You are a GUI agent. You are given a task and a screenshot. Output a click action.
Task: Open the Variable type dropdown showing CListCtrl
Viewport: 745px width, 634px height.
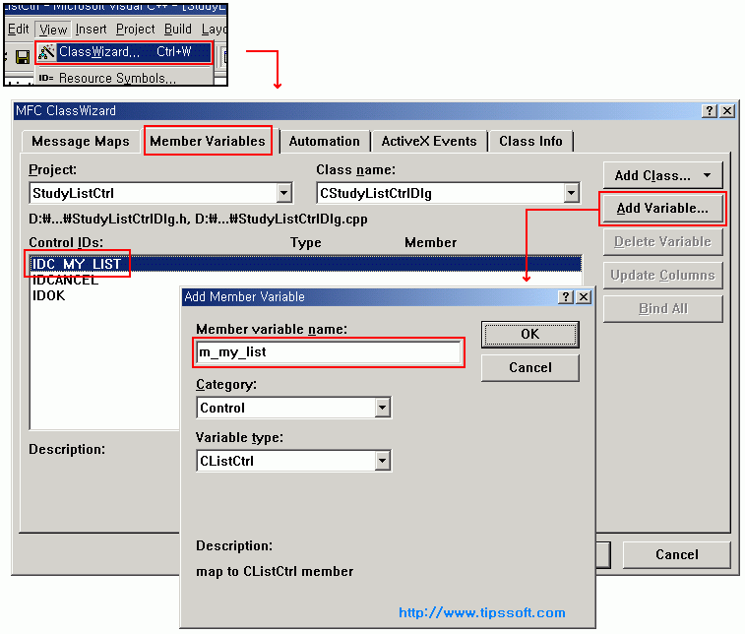[x=382, y=461]
